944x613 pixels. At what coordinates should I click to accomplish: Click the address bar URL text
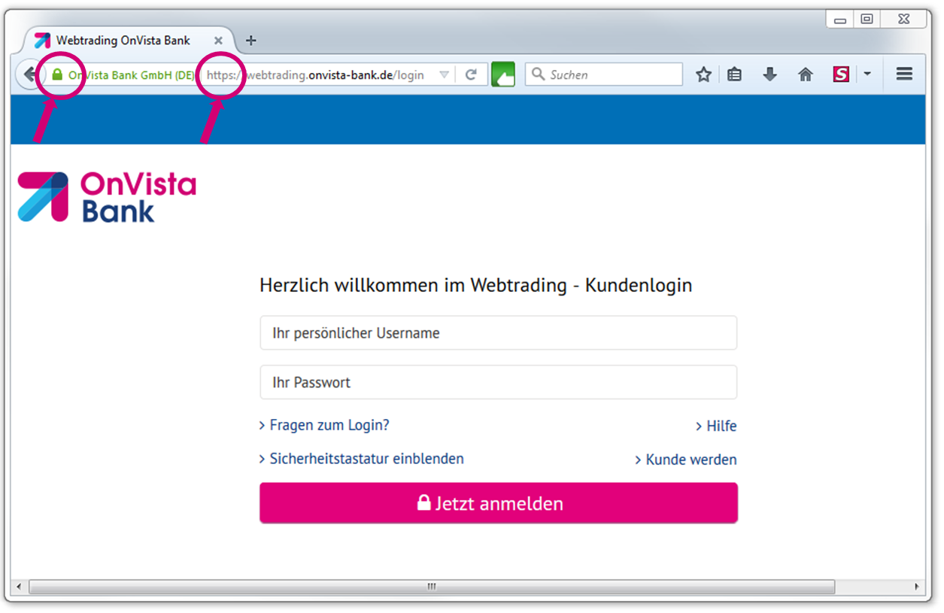pyautogui.click(x=315, y=75)
